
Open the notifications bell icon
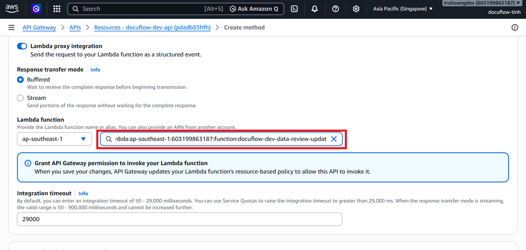click(315, 9)
